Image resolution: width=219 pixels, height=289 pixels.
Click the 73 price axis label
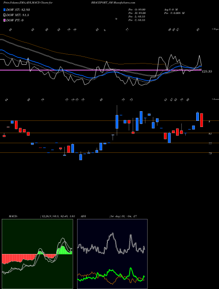210,153
